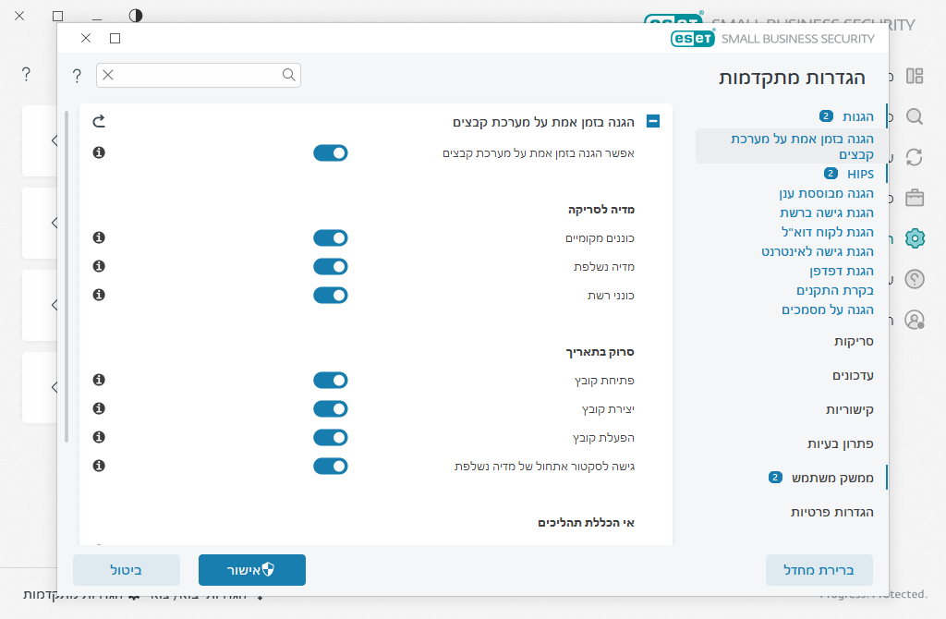Click info icon beside יצירת קובץ

click(x=100, y=408)
